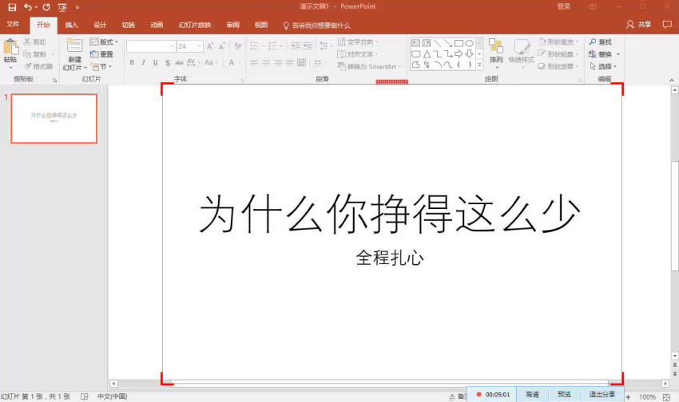Click the clear formatting icon
Screen dimensions: 679x402
pyautogui.click(x=237, y=45)
